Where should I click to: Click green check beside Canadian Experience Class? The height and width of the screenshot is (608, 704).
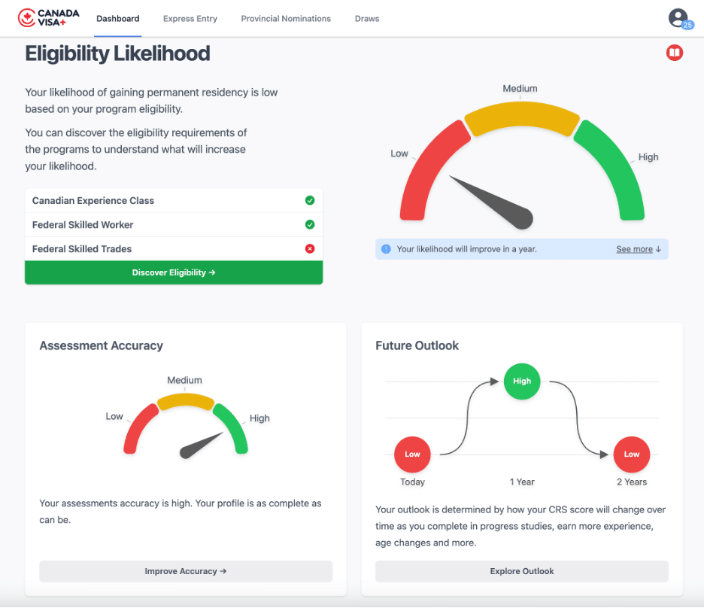coord(310,201)
